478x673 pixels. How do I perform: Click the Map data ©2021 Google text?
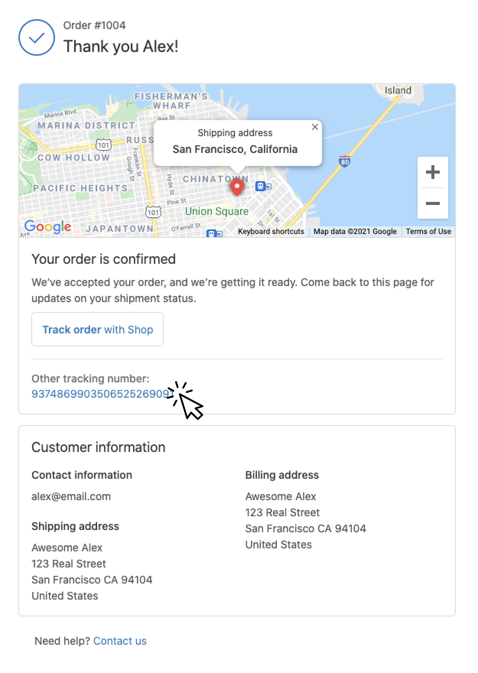(355, 231)
